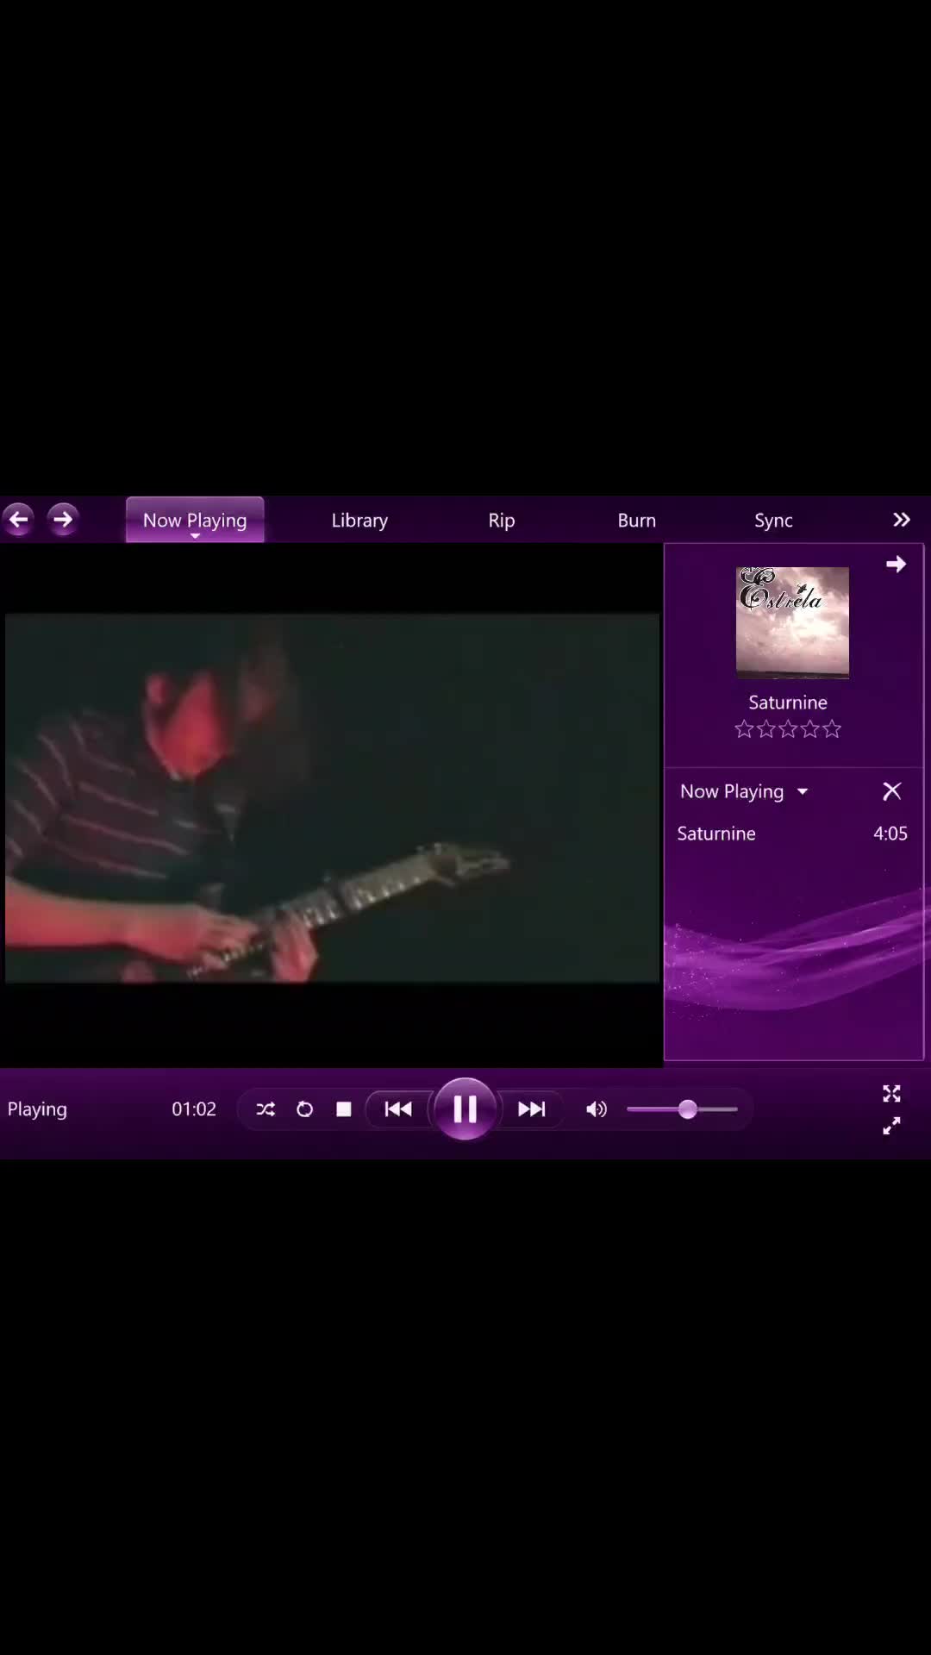Go forward with the right arrow button
The width and height of the screenshot is (931, 1655).
click(x=63, y=519)
